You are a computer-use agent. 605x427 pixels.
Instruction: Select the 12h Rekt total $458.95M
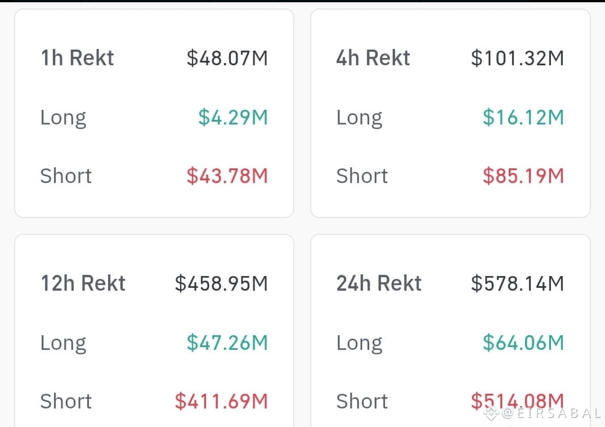pos(222,284)
